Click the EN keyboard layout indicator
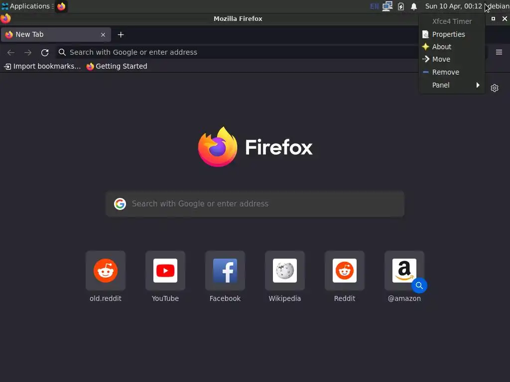 [375, 6]
